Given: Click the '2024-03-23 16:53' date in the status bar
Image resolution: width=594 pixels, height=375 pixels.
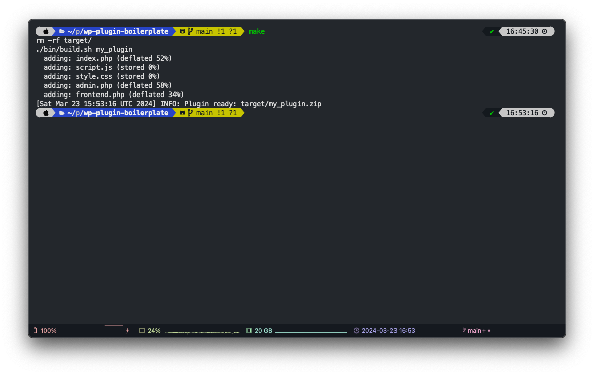Looking at the screenshot, I should point(388,331).
